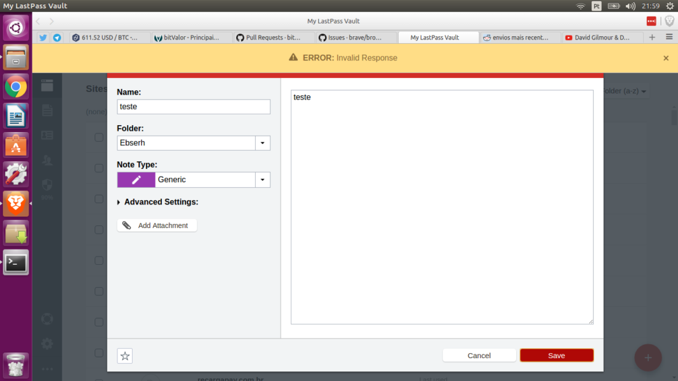Click the Add Attachment button
Image resolution: width=678 pixels, height=381 pixels.
click(x=157, y=225)
